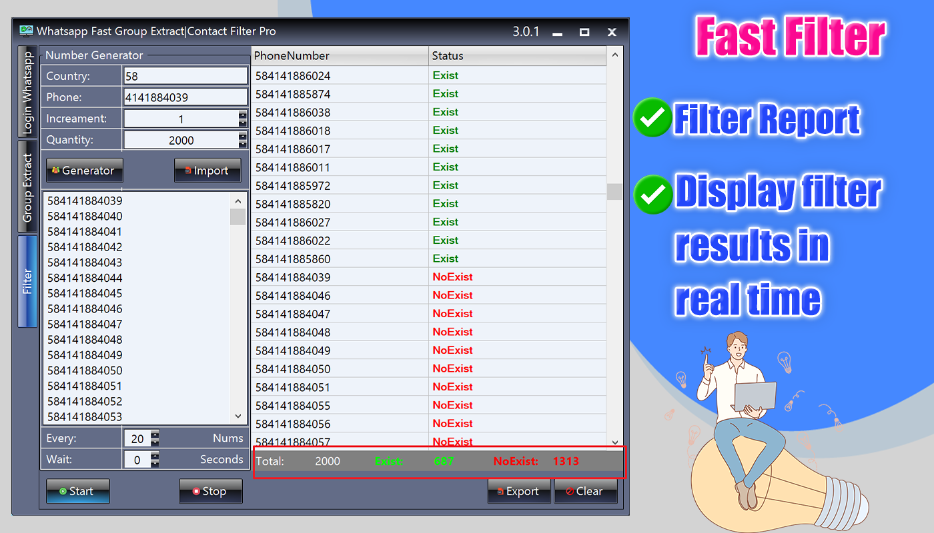Click the app logo icon in the title bar
The image size is (934, 533).
coord(26,31)
